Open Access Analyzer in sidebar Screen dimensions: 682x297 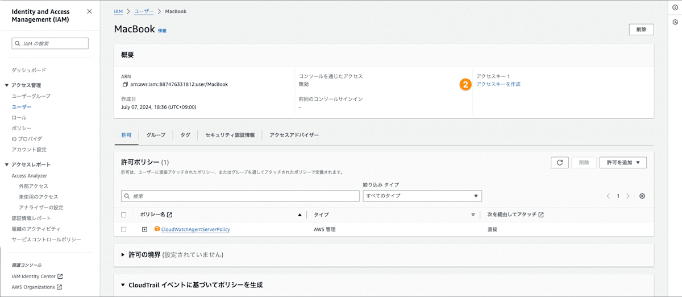30,176
